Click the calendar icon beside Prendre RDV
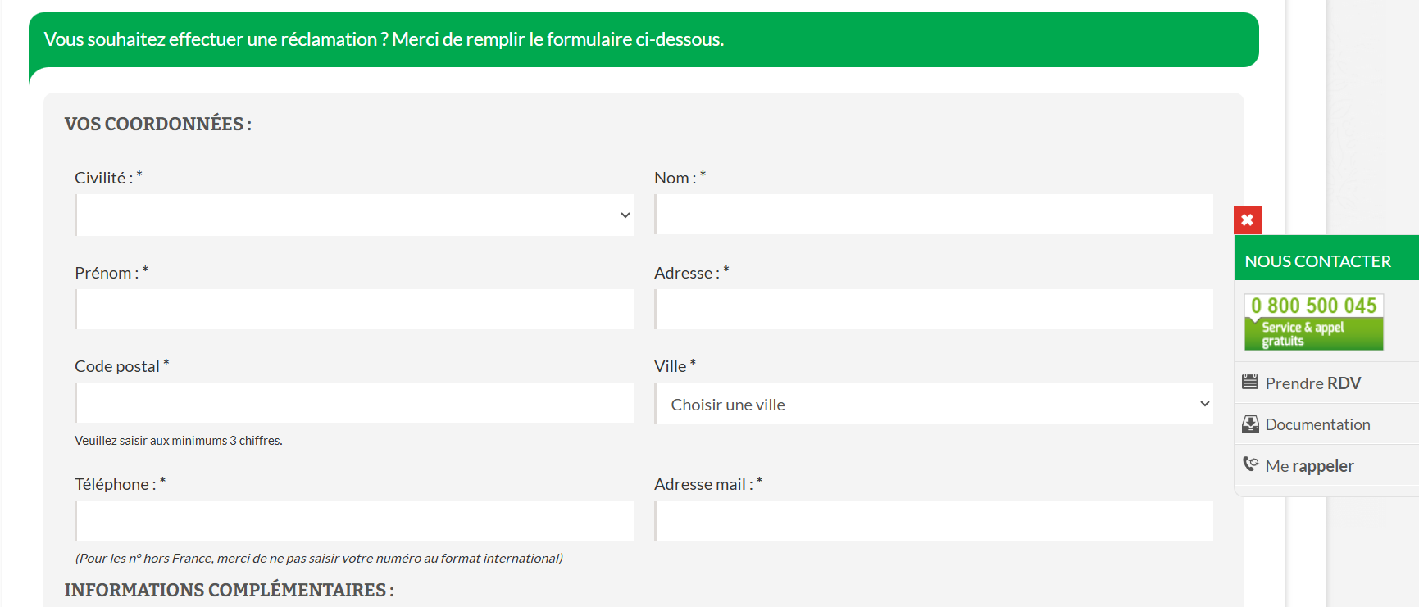This screenshot has width=1419, height=607. (x=1250, y=382)
